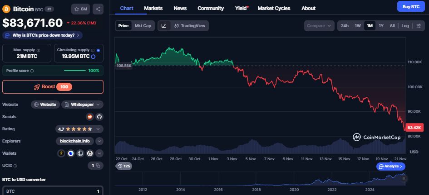The height and width of the screenshot is (195, 429).
Task: Set chart range to 1W
Action: click(x=358, y=26)
